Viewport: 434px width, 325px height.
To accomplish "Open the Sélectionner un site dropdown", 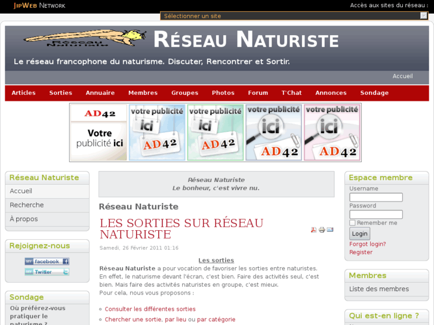I will (294, 16).
